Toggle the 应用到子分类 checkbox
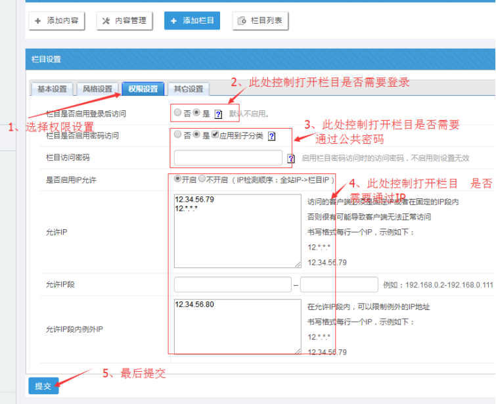The height and width of the screenshot is (404, 496). coord(215,135)
